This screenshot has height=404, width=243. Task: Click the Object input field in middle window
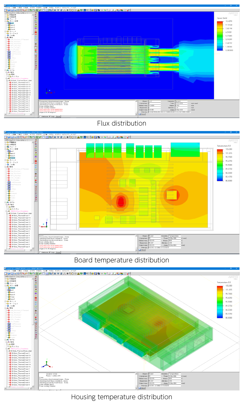(154, 236)
